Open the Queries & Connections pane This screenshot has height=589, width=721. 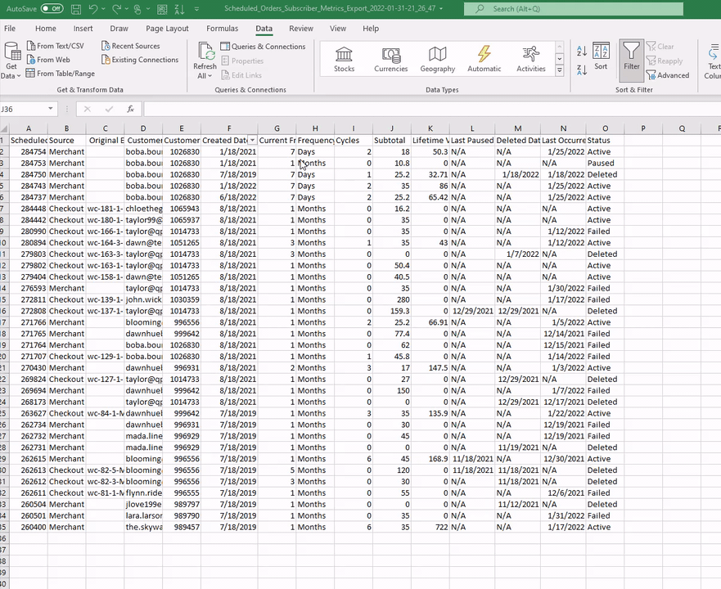click(263, 47)
